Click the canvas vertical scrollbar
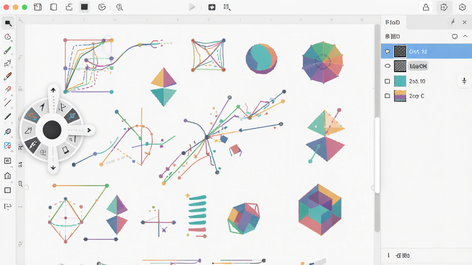 point(377,155)
